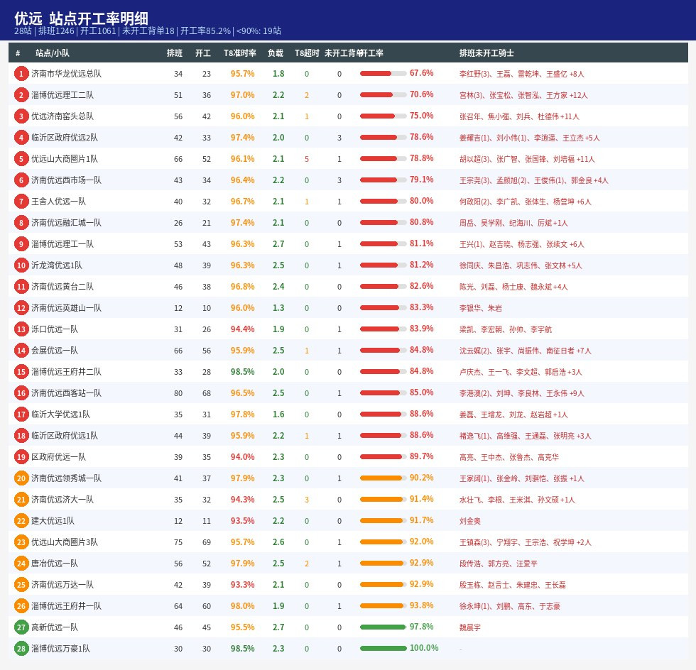Image resolution: width=696 pixels, height=670 pixels.
Task: Click the 开工 column header
Action: click(203, 53)
